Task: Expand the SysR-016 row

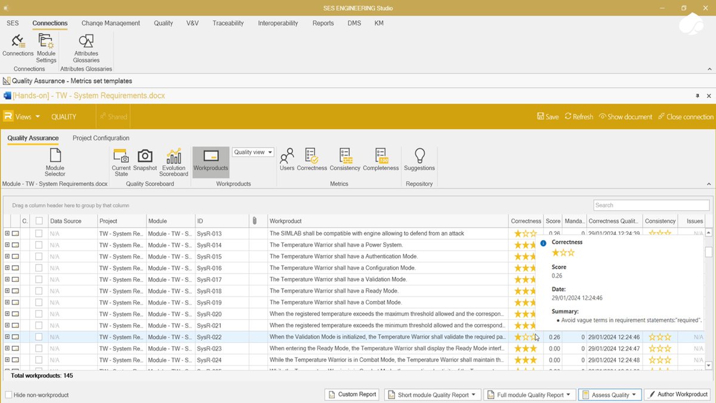Action: [x=7, y=268]
